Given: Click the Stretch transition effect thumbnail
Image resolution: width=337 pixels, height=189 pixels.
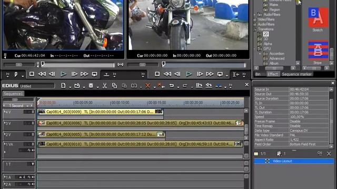Looking at the screenshot, I should pos(318,17).
